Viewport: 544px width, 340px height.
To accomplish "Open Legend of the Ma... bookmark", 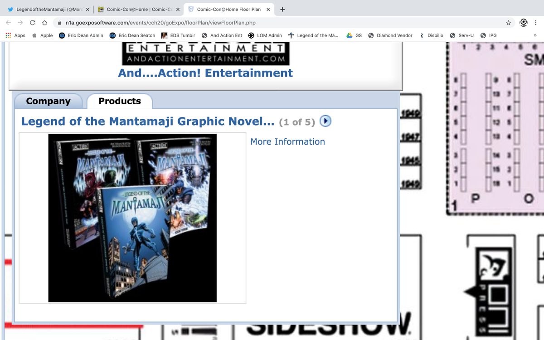I will click(313, 35).
